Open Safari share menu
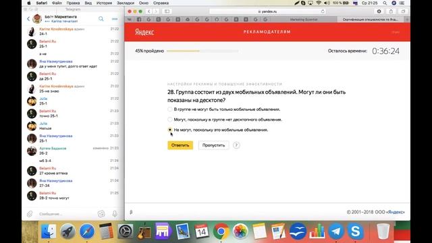432x243 pixels. point(391,11)
